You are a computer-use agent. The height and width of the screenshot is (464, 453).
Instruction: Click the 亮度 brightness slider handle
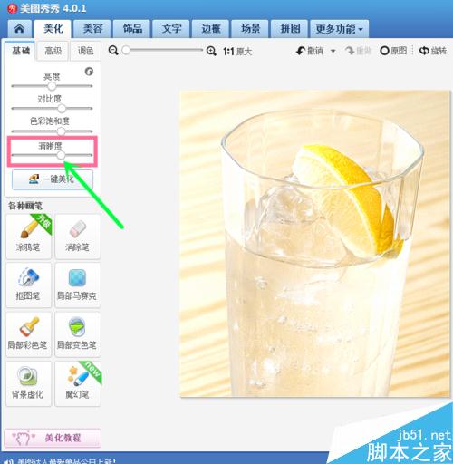pyautogui.click(x=52, y=86)
